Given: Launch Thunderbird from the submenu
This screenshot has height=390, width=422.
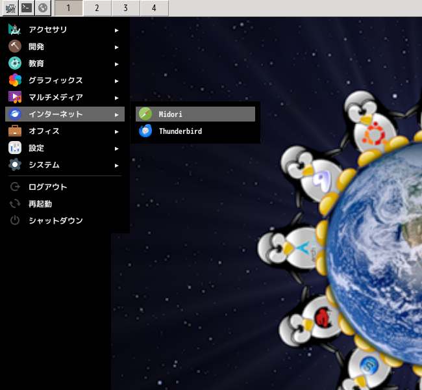Looking at the screenshot, I should [x=195, y=131].
